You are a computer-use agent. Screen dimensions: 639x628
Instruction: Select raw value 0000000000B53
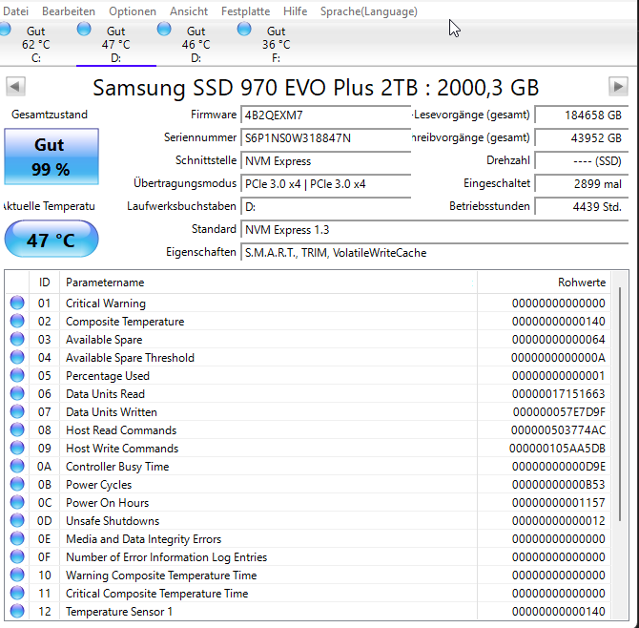558,485
